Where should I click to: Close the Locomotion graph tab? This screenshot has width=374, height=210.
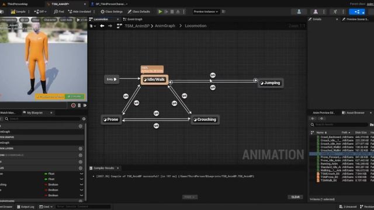(117, 19)
